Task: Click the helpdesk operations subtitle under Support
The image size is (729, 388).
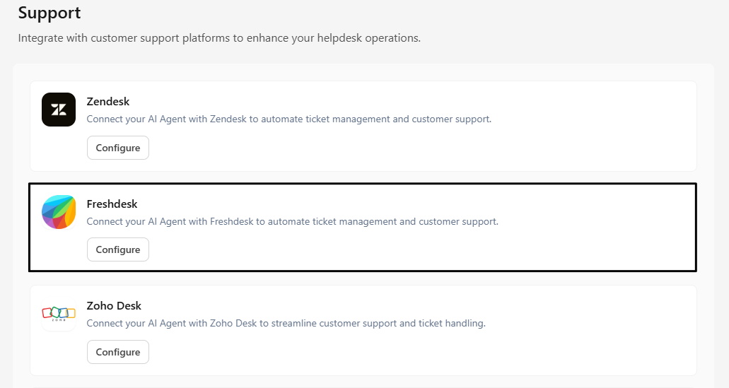Action: pos(219,37)
